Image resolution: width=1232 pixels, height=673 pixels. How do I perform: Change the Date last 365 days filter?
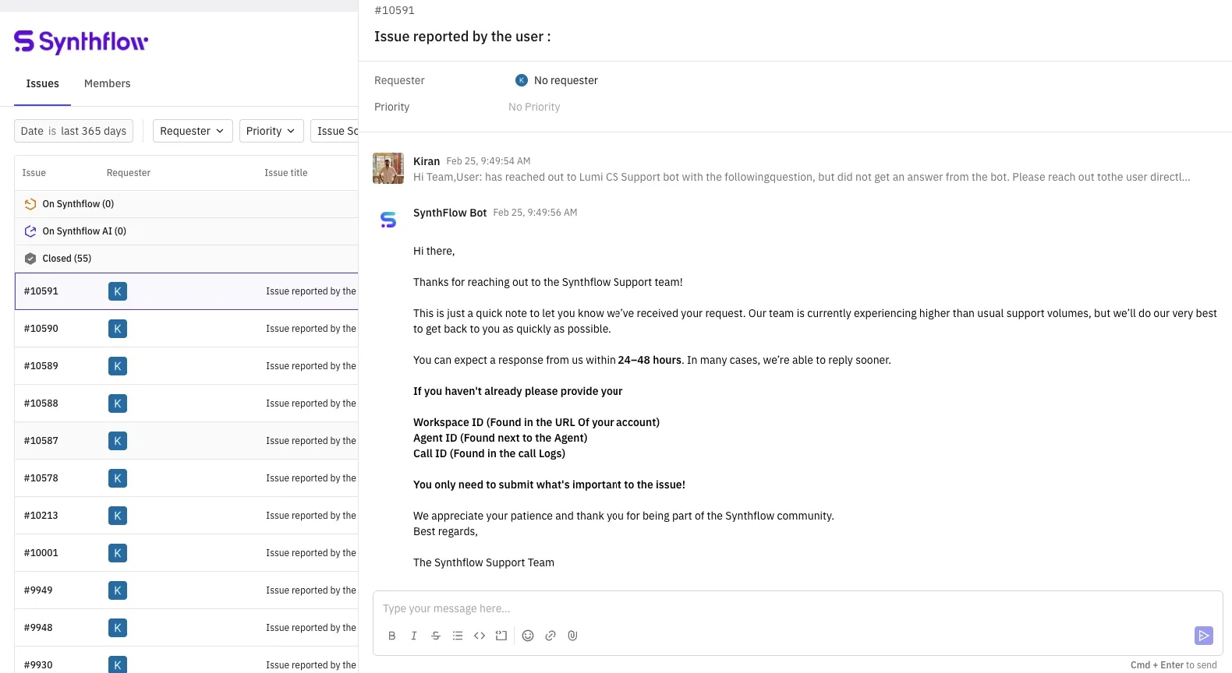(x=73, y=131)
